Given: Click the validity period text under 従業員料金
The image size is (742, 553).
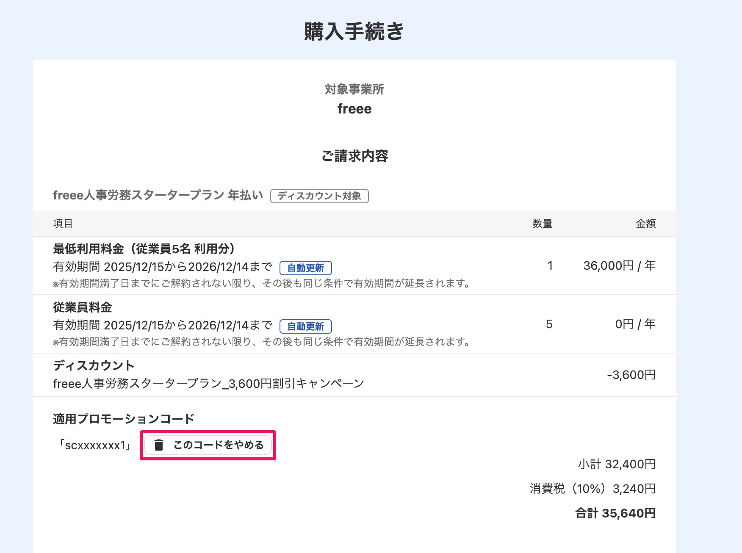Looking at the screenshot, I should (163, 325).
